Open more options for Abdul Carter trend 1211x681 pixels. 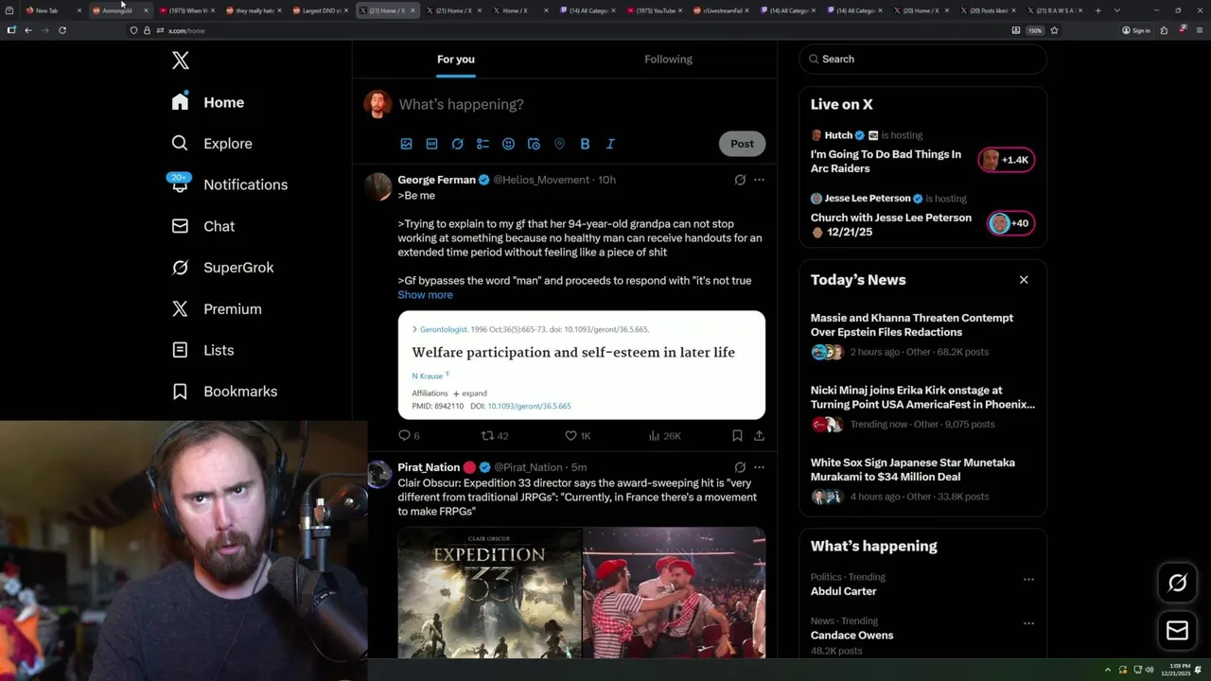pos(1028,579)
